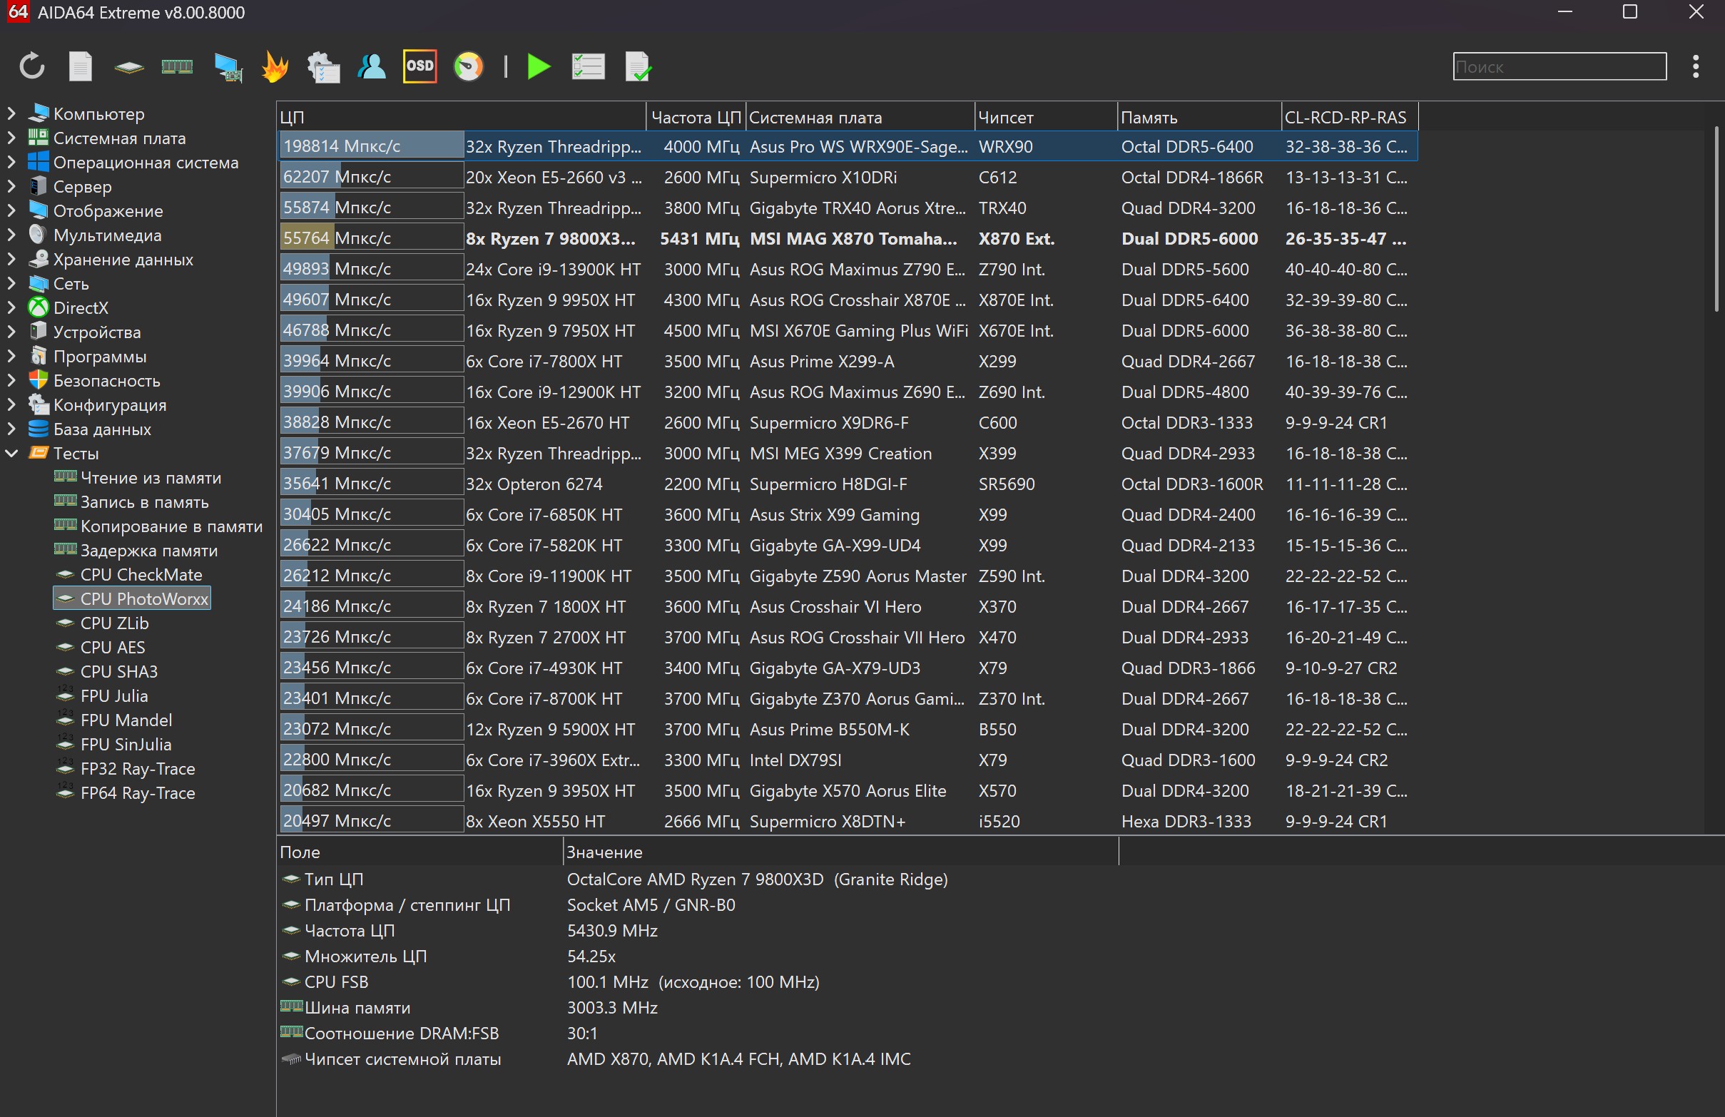Launch the flame stability test icon
1725x1117 pixels.
(x=275, y=66)
